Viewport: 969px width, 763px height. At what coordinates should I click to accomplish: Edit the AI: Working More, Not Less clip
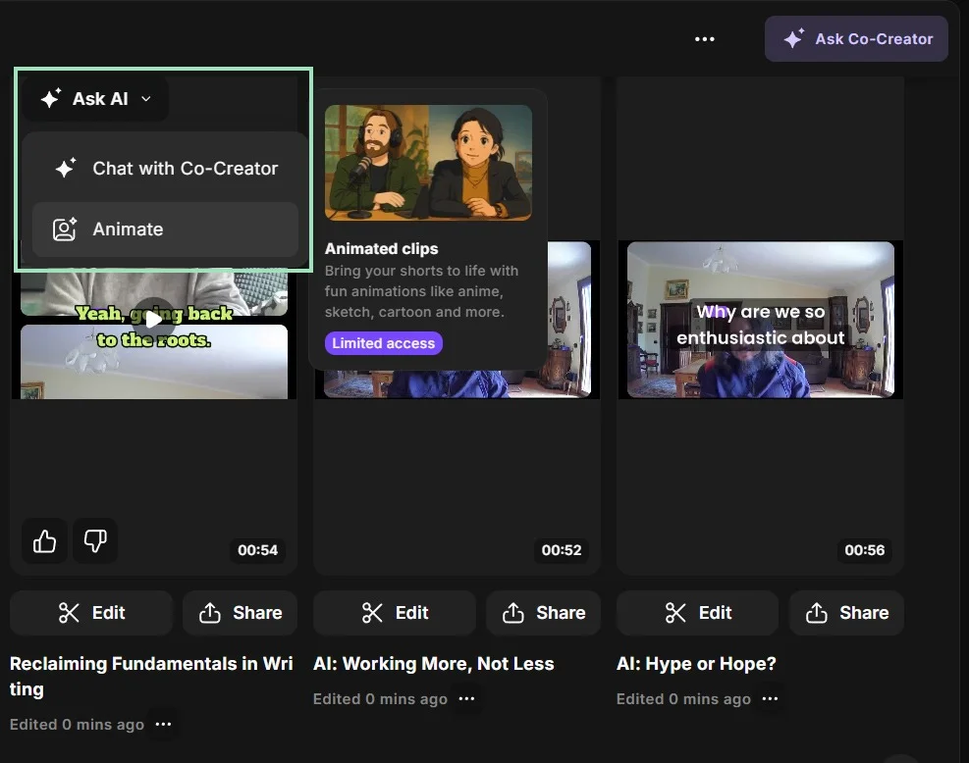pyautogui.click(x=395, y=613)
